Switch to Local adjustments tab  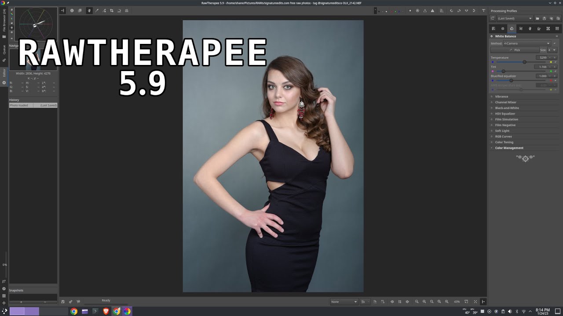530,29
